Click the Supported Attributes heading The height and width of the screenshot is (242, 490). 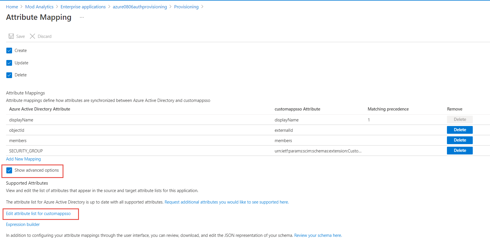(x=27, y=183)
